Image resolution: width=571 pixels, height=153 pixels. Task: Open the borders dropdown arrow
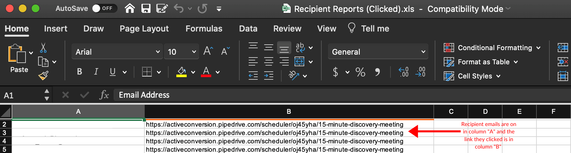[x=159, y=72]
